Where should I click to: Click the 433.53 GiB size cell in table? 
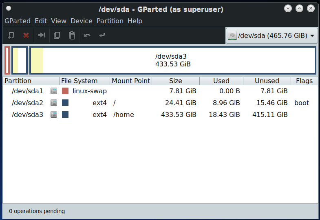click(x=179, y=114)
